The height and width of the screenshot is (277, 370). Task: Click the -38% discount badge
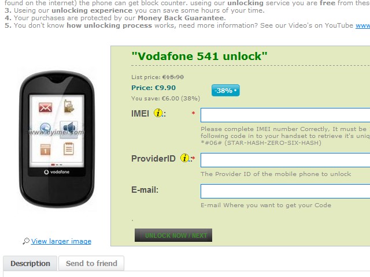pos(225,91)
